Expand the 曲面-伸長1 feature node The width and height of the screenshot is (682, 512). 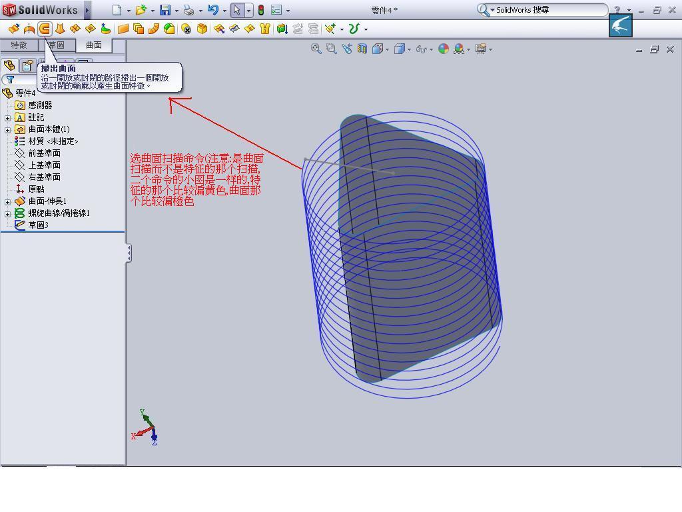tap(7, 202)
